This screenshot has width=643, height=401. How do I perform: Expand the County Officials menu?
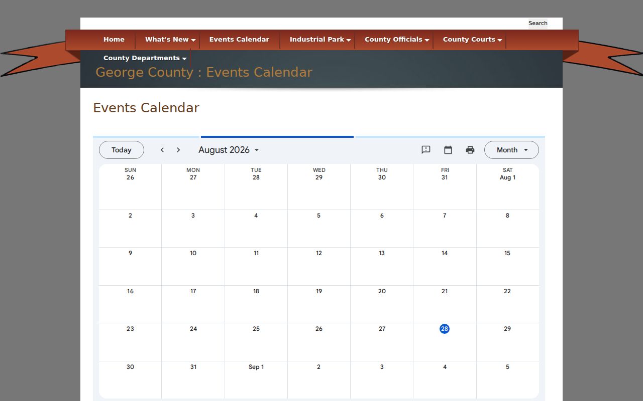point(397,40)
